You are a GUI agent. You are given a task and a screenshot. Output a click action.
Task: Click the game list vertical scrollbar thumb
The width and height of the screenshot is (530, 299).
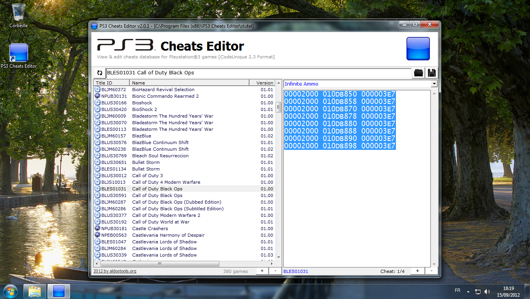pos(278,107)
